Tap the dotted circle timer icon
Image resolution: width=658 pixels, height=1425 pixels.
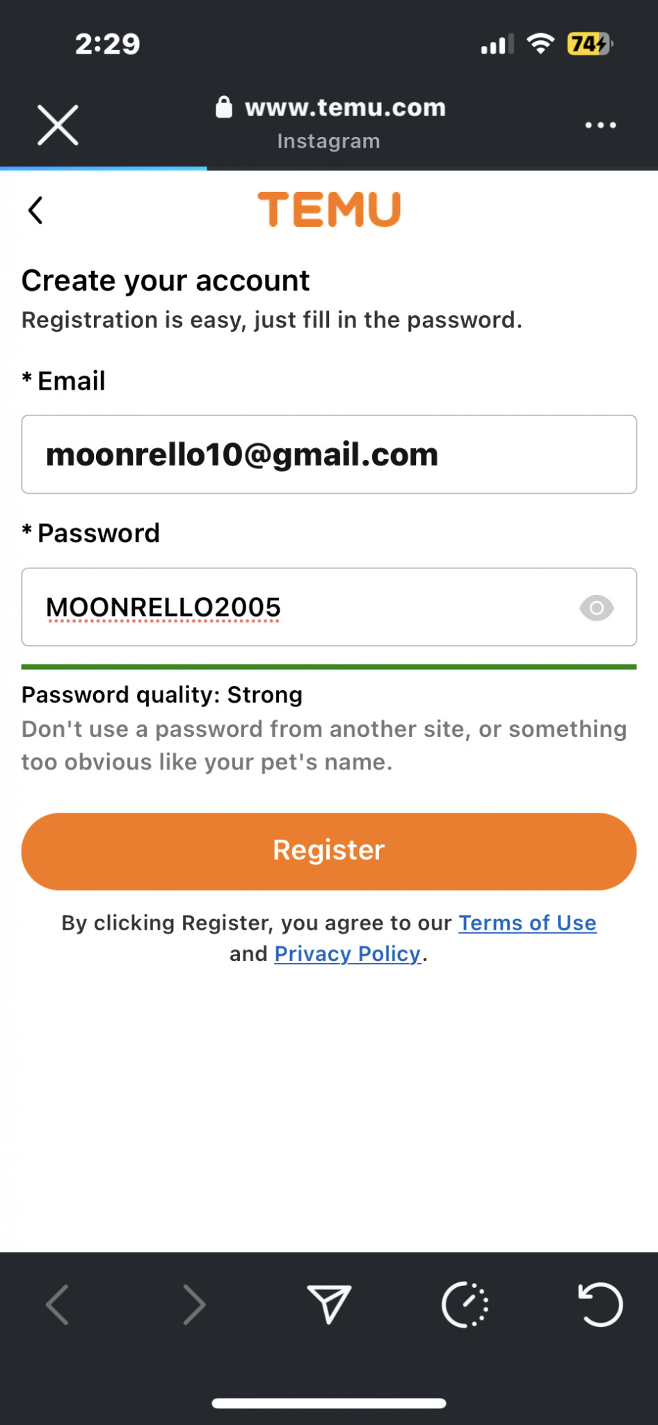(465, 1305)
